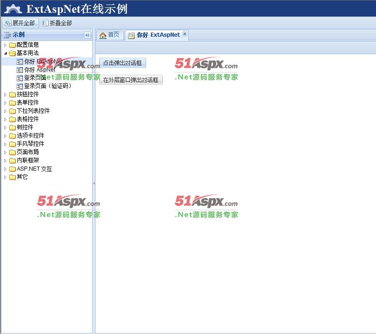
Task: Select the 配置信息 folder label
Action: click(28, 45)
